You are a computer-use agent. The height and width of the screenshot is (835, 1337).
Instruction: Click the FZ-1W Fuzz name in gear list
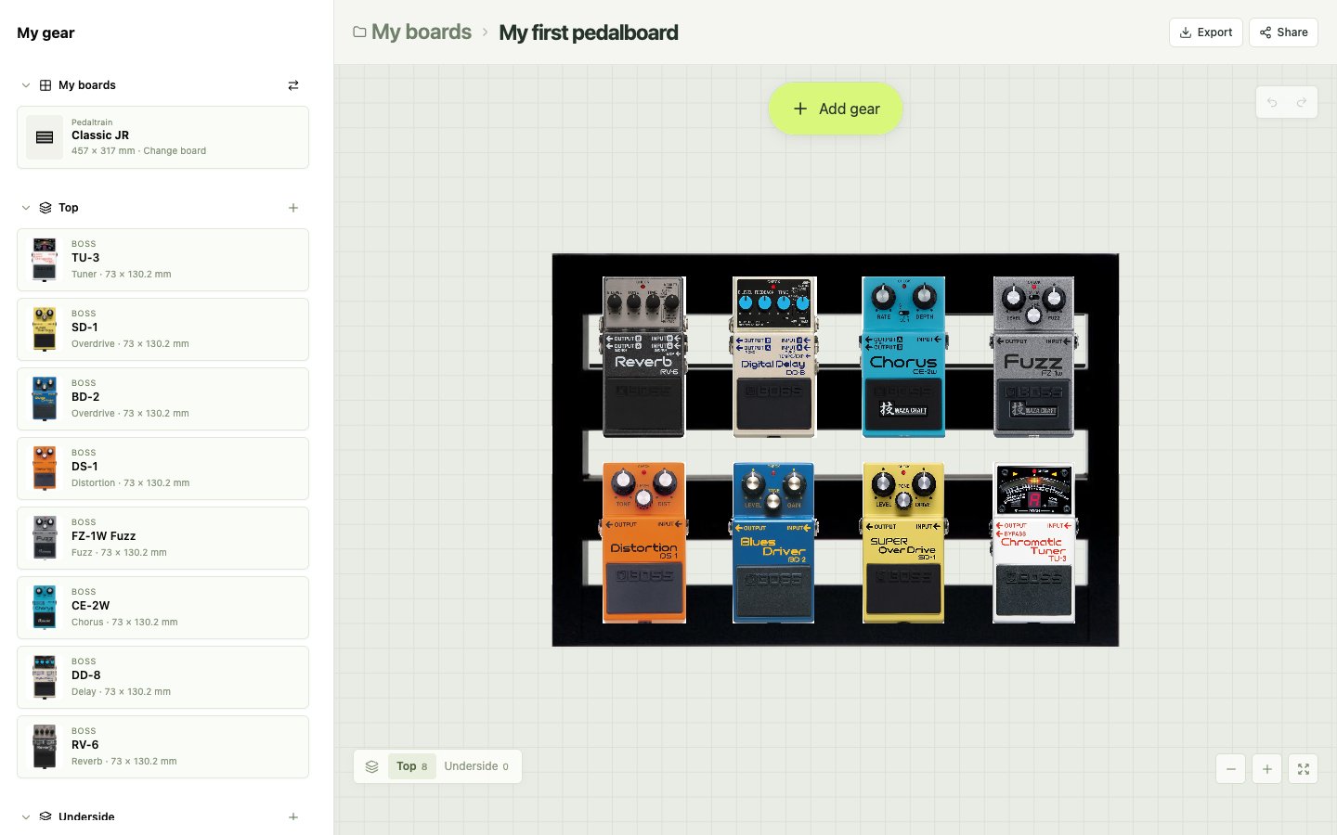tap(104, 536)
